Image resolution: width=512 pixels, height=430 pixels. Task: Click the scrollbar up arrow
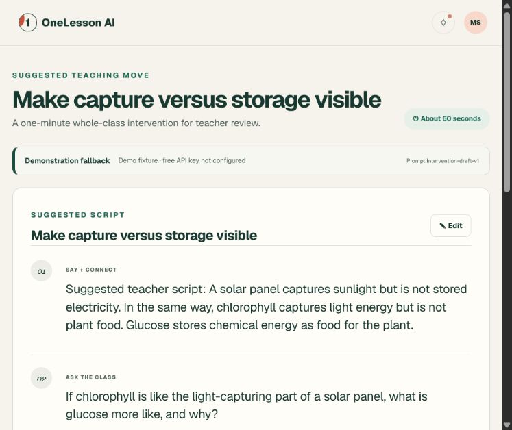[507, 5]
